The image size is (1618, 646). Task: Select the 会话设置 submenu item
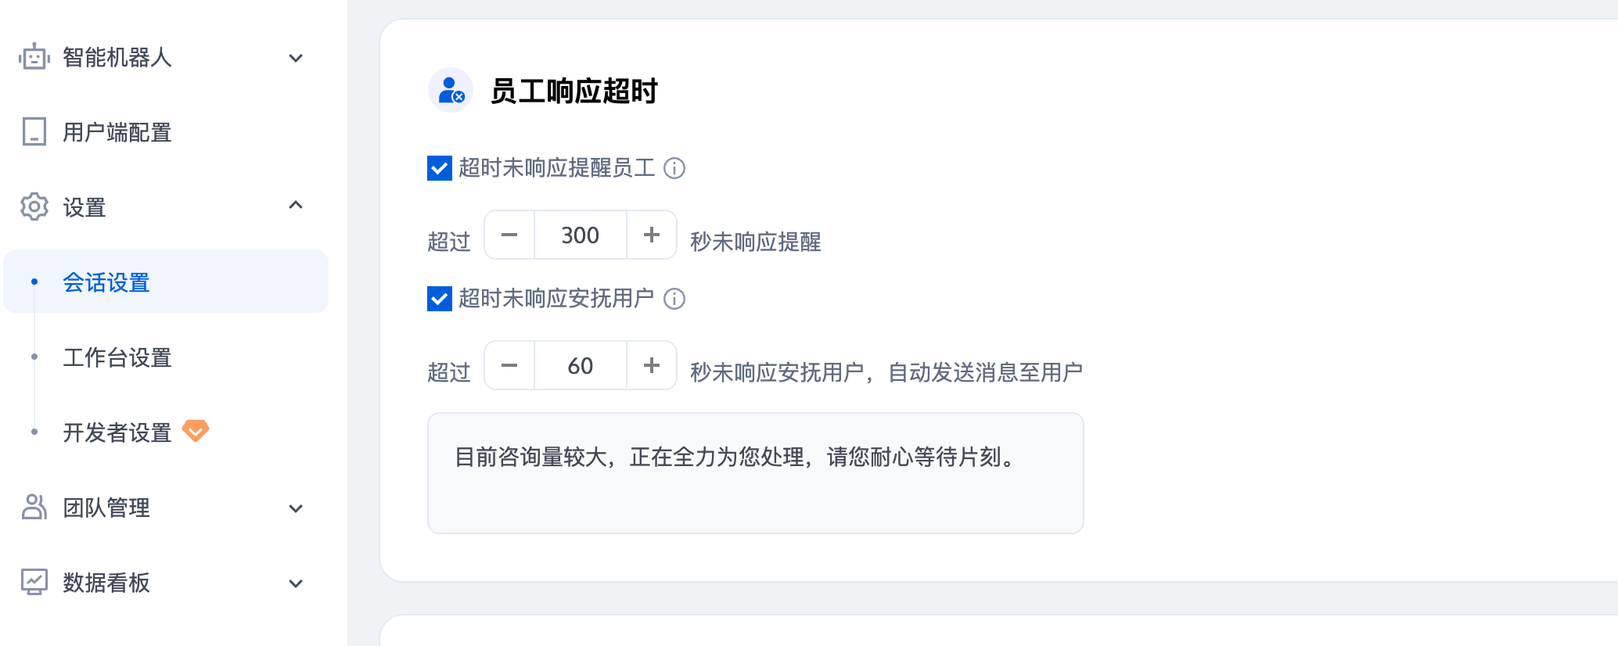coord(166,282)
